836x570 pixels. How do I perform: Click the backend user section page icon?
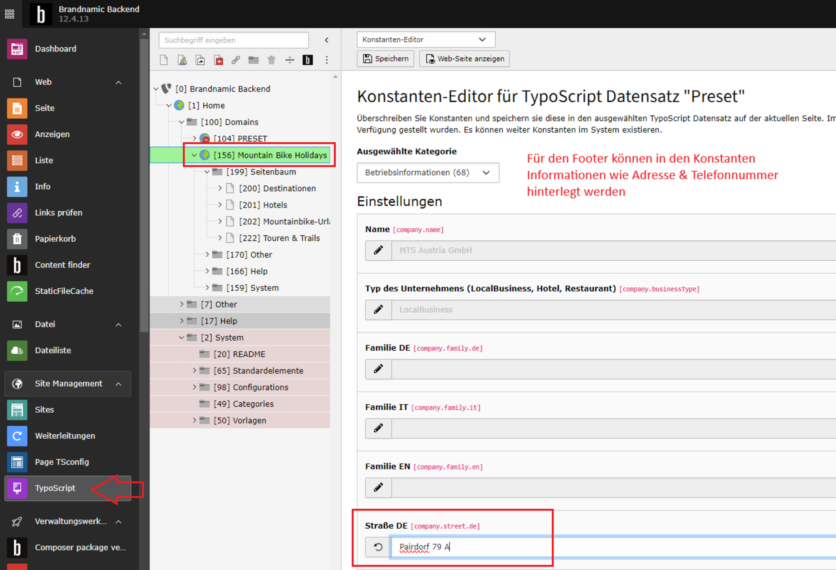[182, 60]
